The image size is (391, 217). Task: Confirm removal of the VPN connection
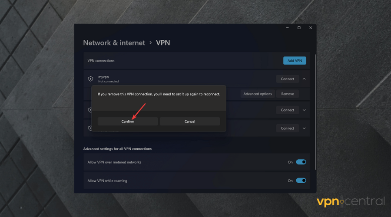pyautogui.click(x=128, y=122)
